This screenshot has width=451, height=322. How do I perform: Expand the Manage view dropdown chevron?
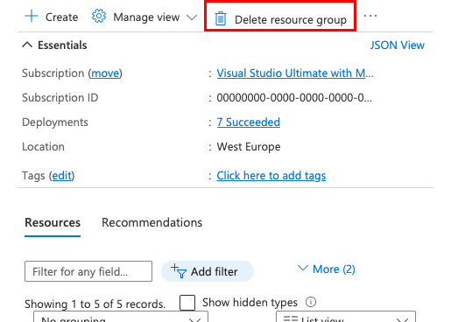click(192, 17)
